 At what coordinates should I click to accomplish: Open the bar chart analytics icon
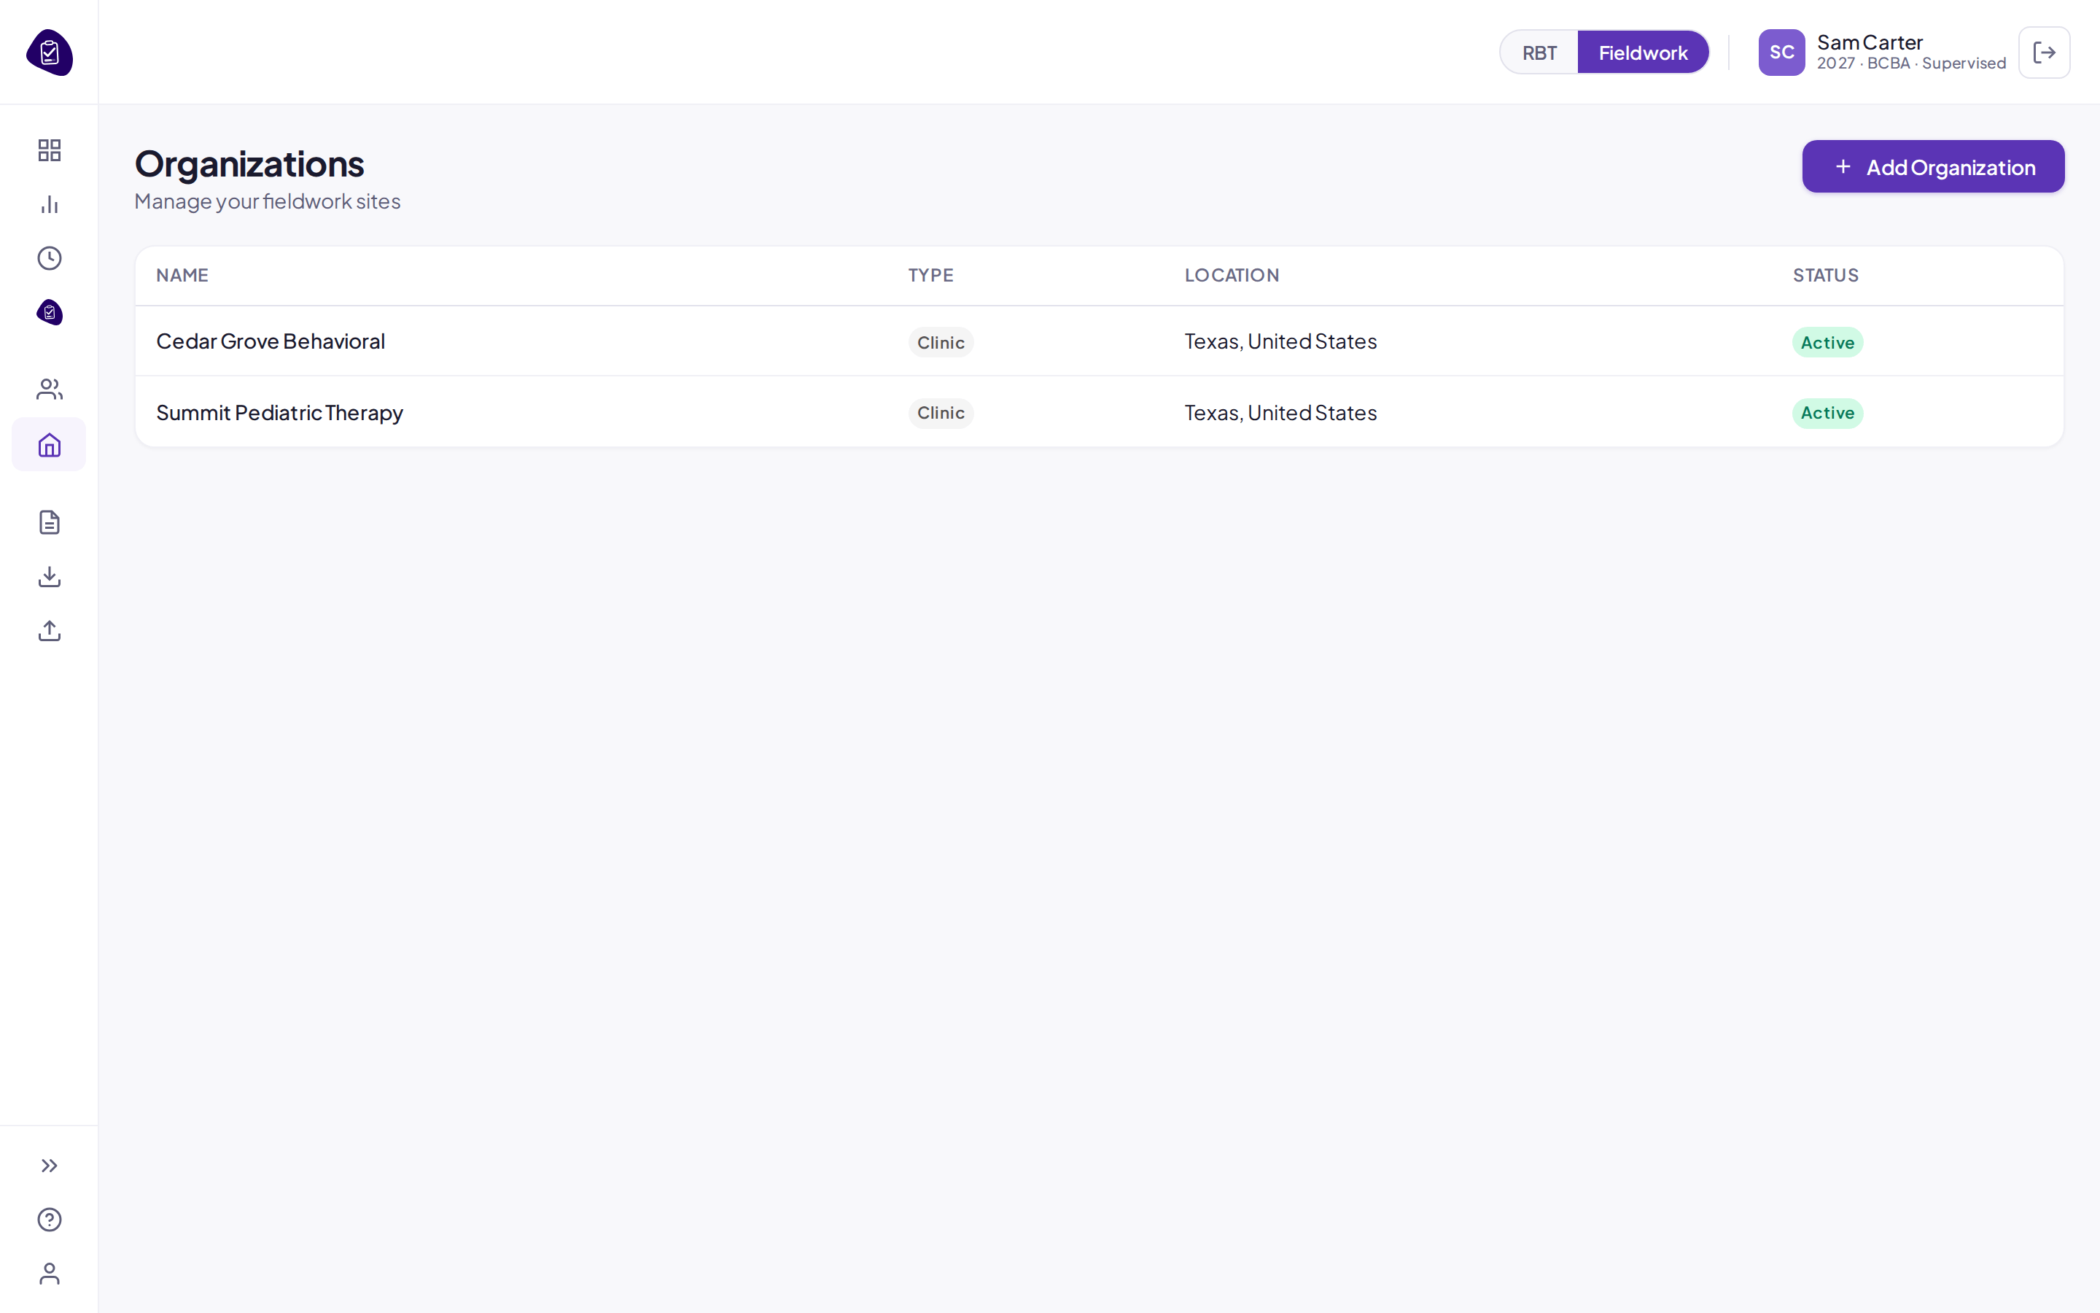pos(50,204)
